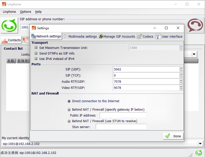205x157 pixels.
Task: Switch to Codecs tab
Action: click(145, 36)
